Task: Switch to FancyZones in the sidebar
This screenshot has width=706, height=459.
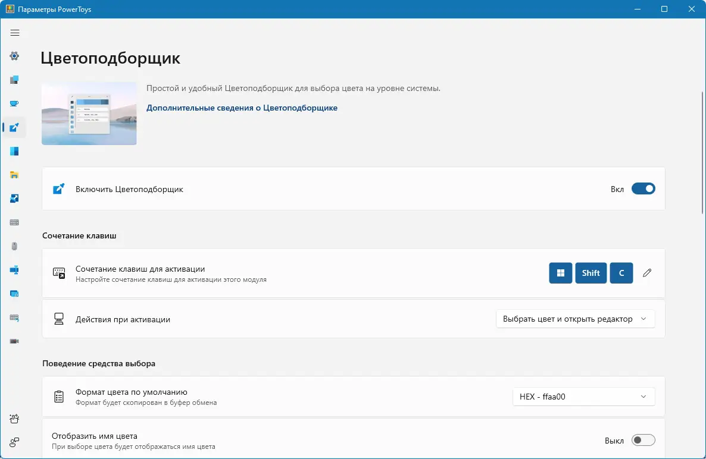Action: tap(15, 151)
